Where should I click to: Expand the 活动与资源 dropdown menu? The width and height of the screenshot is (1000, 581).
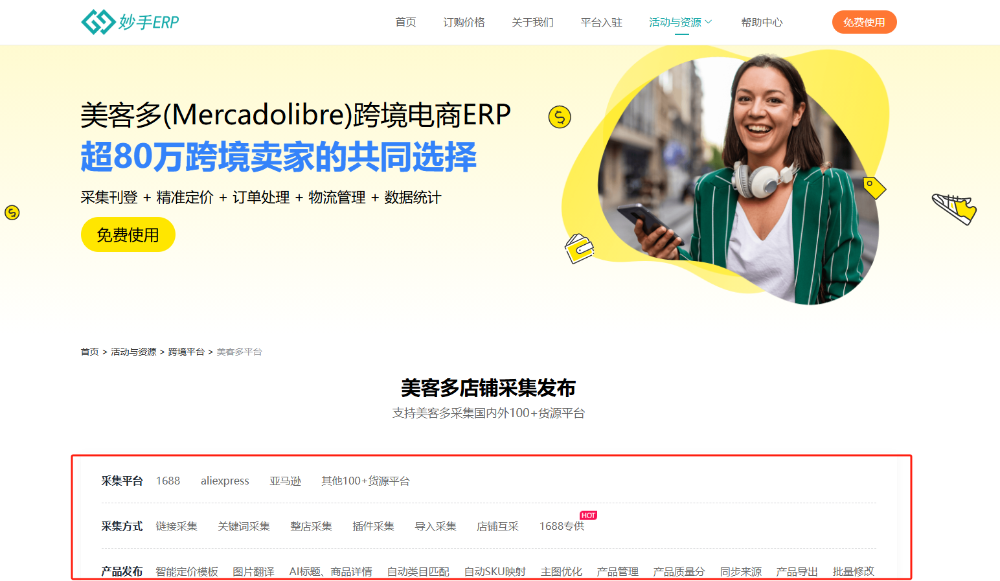click(681, 22)
